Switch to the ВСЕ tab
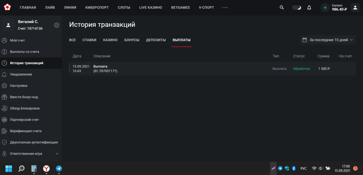This screenshot has height=175, width=363. (73, 40)
